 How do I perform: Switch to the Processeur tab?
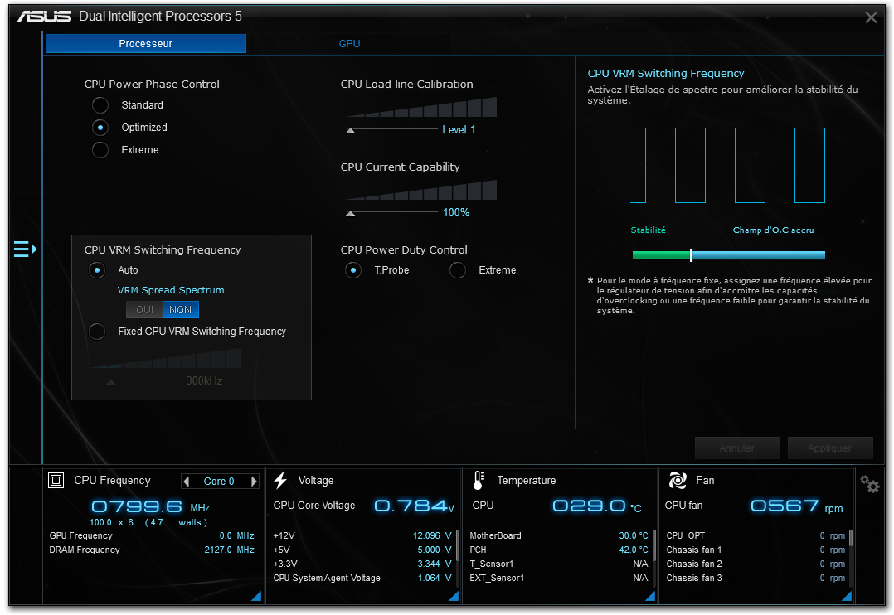(146, 44)
